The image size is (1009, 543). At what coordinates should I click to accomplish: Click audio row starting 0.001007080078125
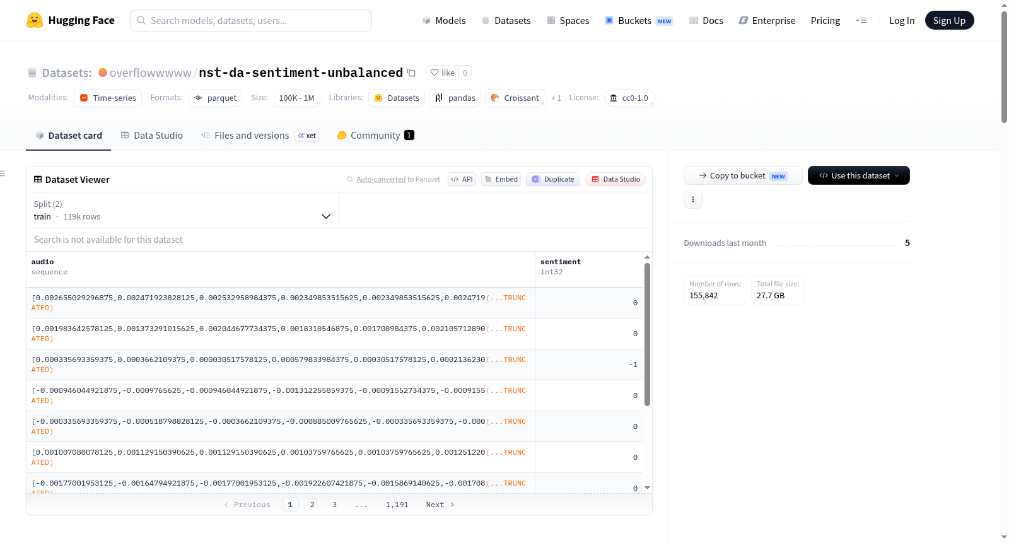[x=280, y=457]
